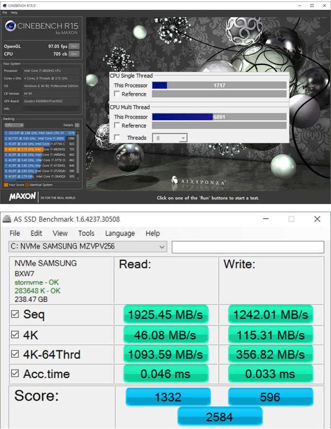The image size is (331, 429).
Task: Open the NVMe SAMSUNG drive selector dropdown
Action: pyautogui.click(x=87, y=247)
